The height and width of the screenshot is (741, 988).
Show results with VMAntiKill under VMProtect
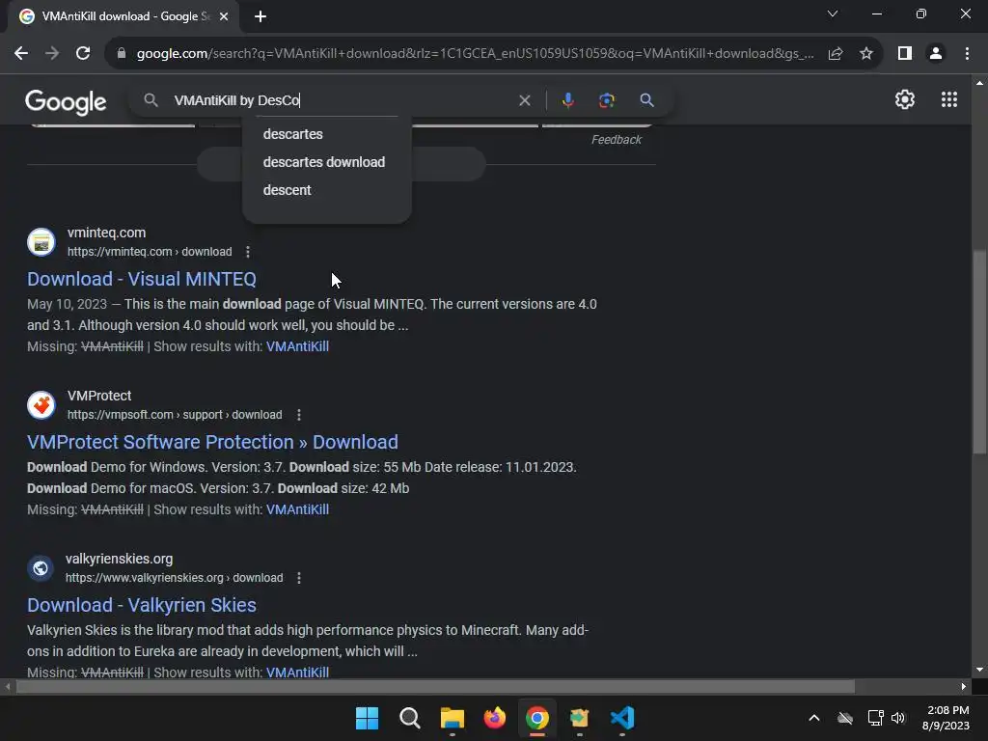pos(297,509)
